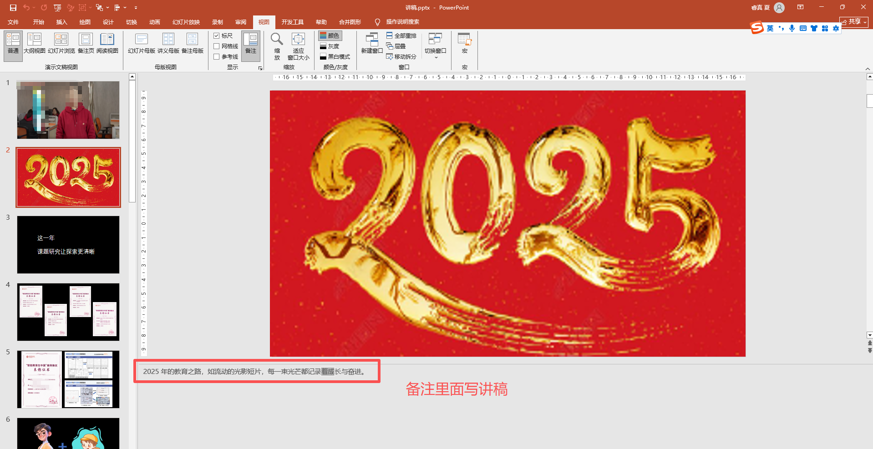This screenshot has height=449, width=873.
Task: Enable the Gridlines (网格线) checkbox
Action: [x=217, y=46]
